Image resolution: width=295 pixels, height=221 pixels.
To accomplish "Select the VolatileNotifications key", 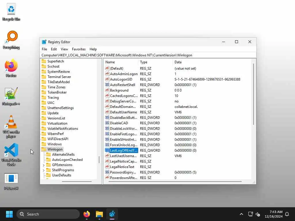I will point(63,128).
